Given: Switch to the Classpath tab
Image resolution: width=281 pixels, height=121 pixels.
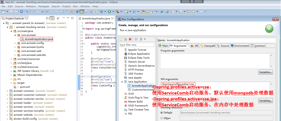Looking at the screenshot, I should [209, 46].
